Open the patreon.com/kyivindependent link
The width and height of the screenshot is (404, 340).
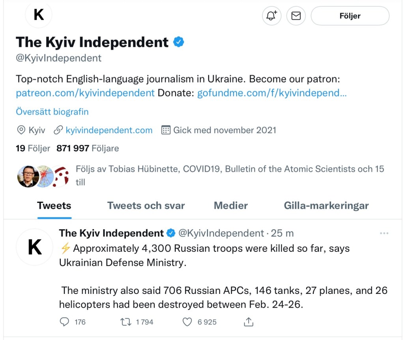[x=85, y=93]
